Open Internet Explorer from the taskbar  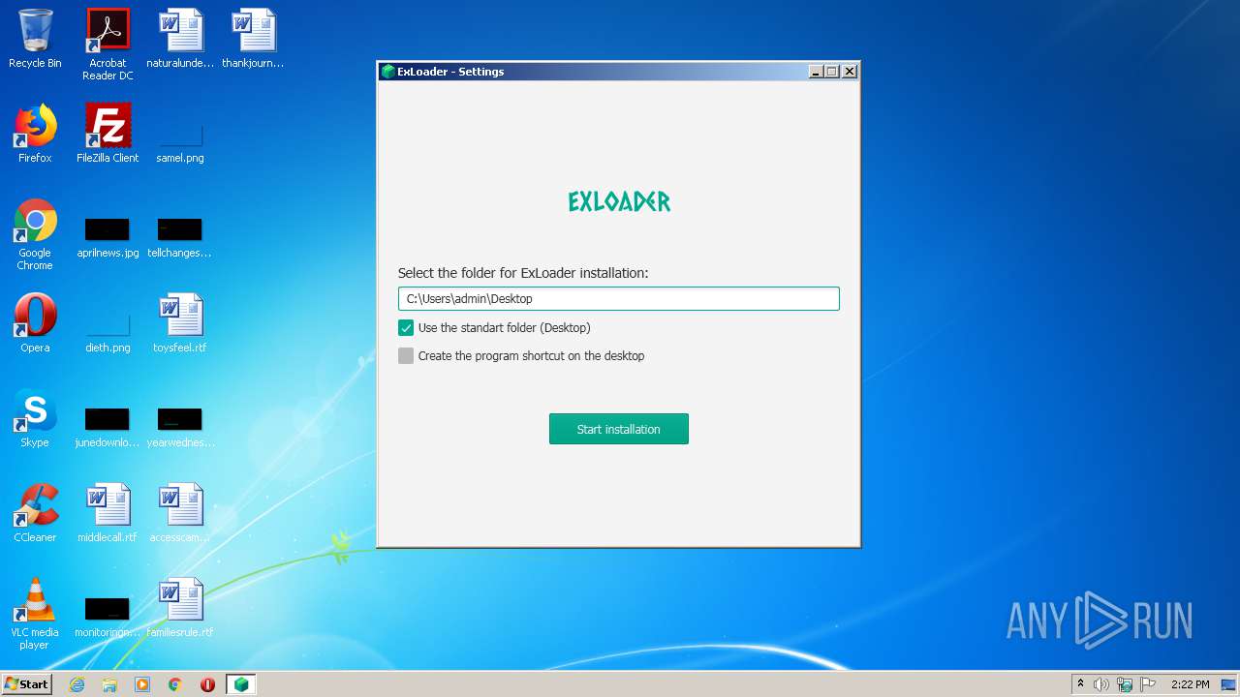pyautogui.click(x=77, y=684)
